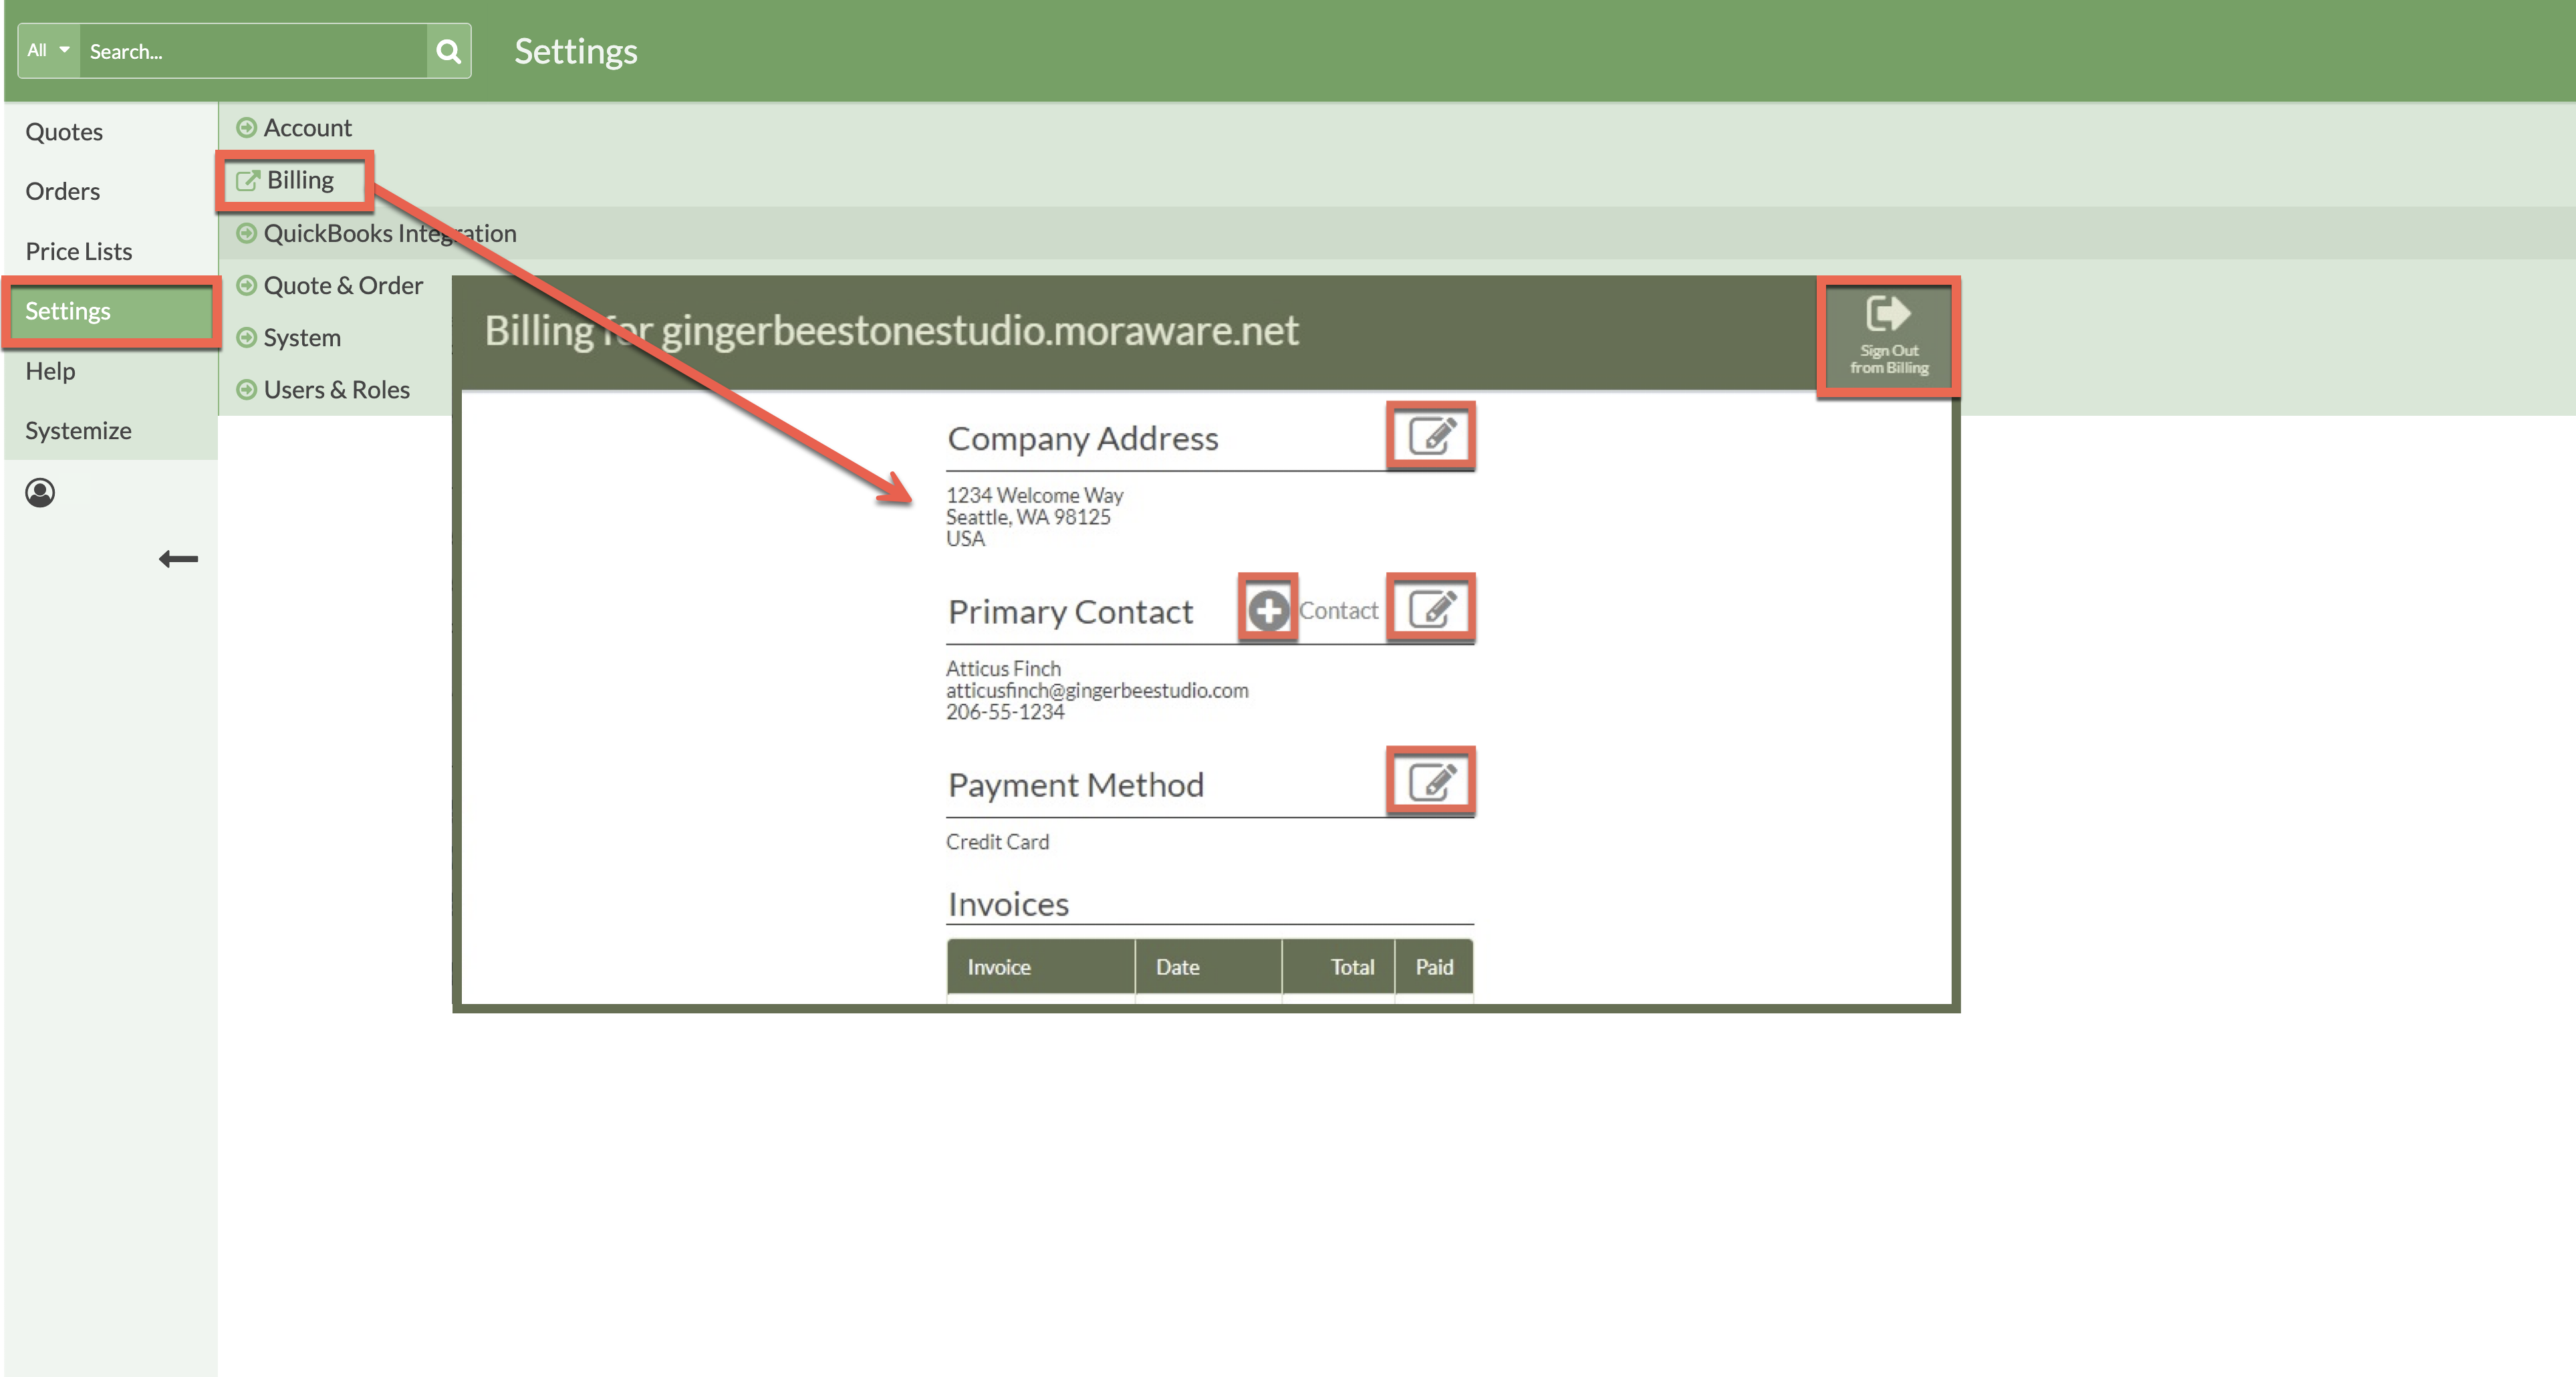Click the external link icon next to Billing
The height and width of the screenshot is (1377, 2576).
point(247,180)
